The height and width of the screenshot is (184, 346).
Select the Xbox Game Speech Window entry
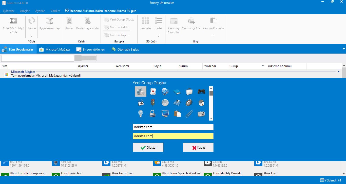pyautogui.click(x=177, y=174)
